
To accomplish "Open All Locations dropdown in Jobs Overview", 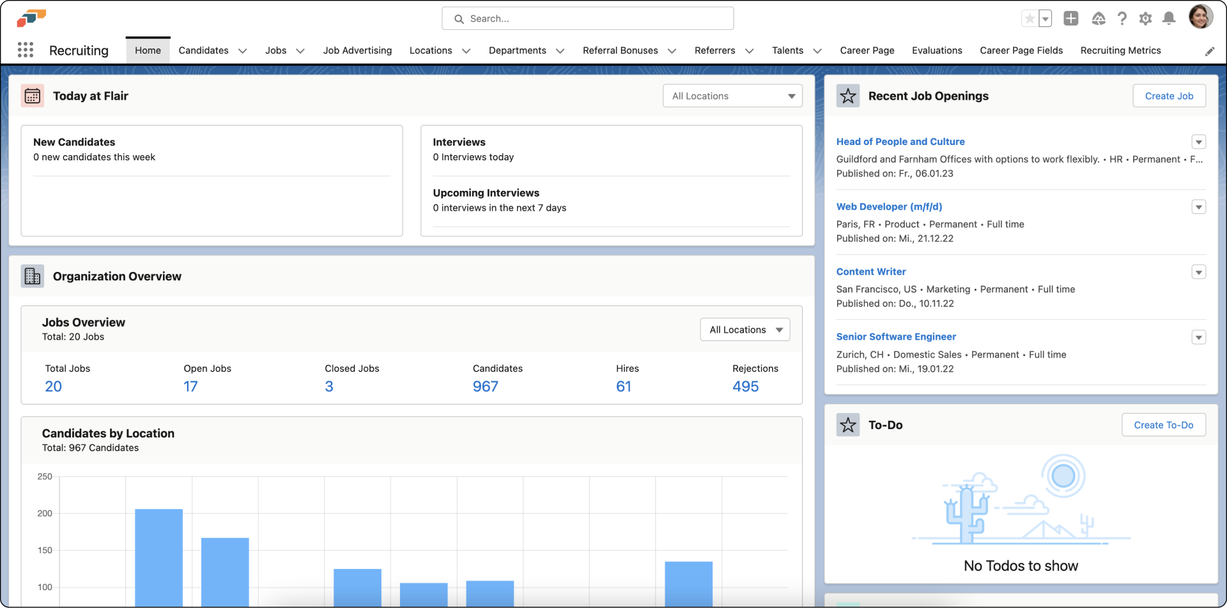I will tap(745, 330).
